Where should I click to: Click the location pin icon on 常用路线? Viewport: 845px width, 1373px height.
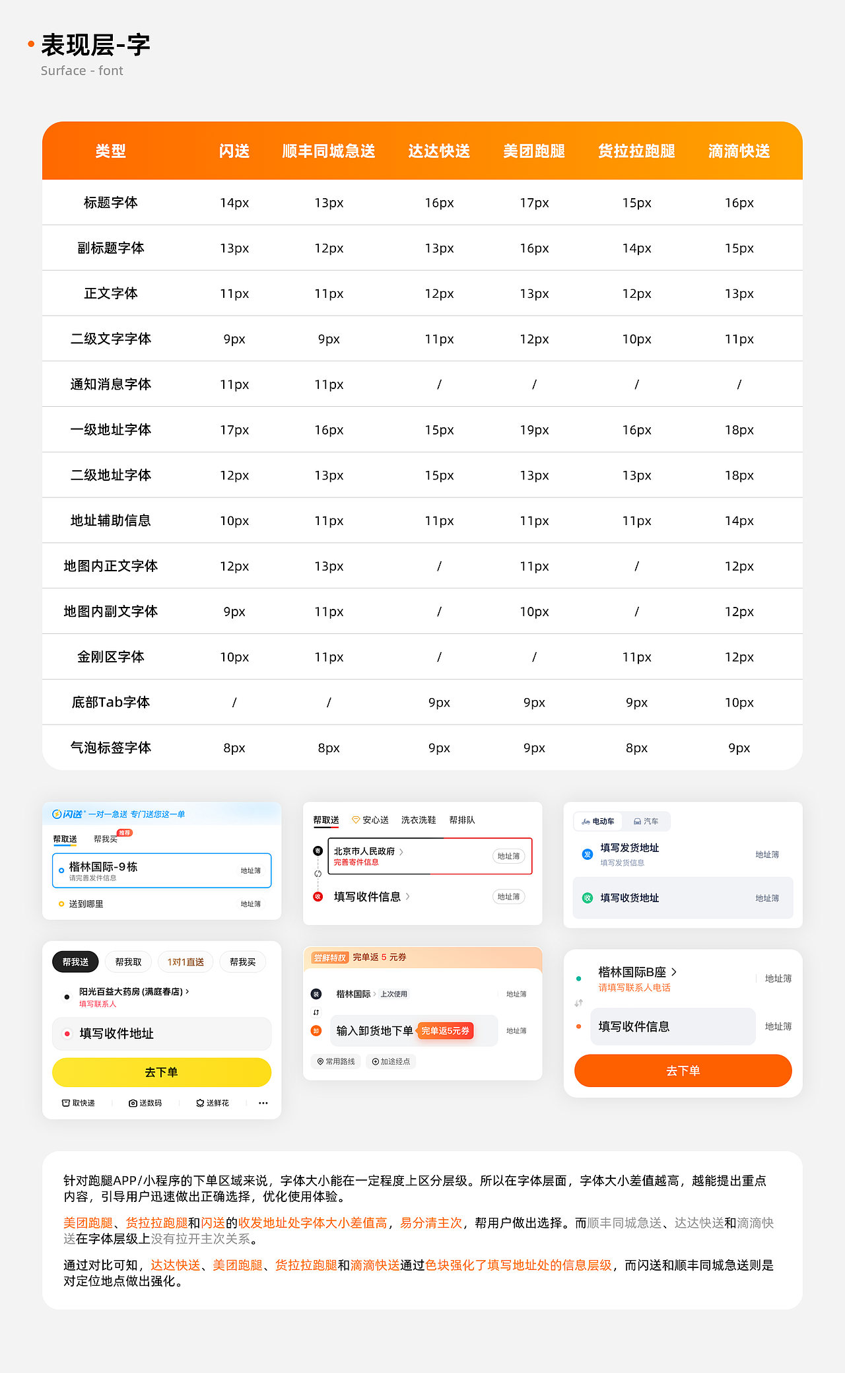tap(320, 1062)
